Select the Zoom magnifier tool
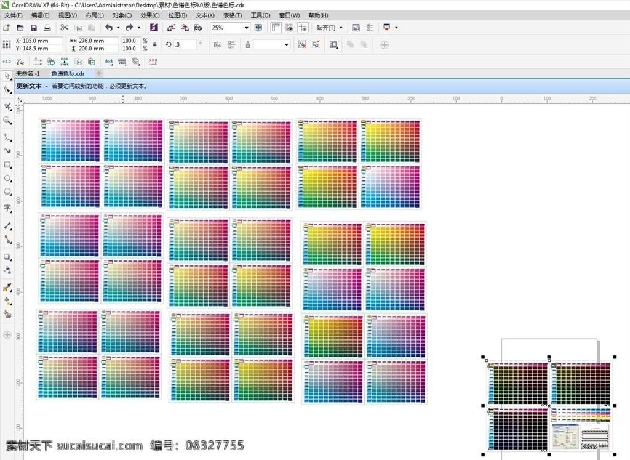Image resolution: width=630 pixels, height=460 pixels. coord(7,120)
